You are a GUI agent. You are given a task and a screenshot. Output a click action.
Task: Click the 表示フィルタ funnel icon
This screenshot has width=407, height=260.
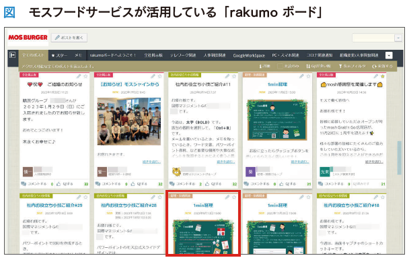[340, 66]
